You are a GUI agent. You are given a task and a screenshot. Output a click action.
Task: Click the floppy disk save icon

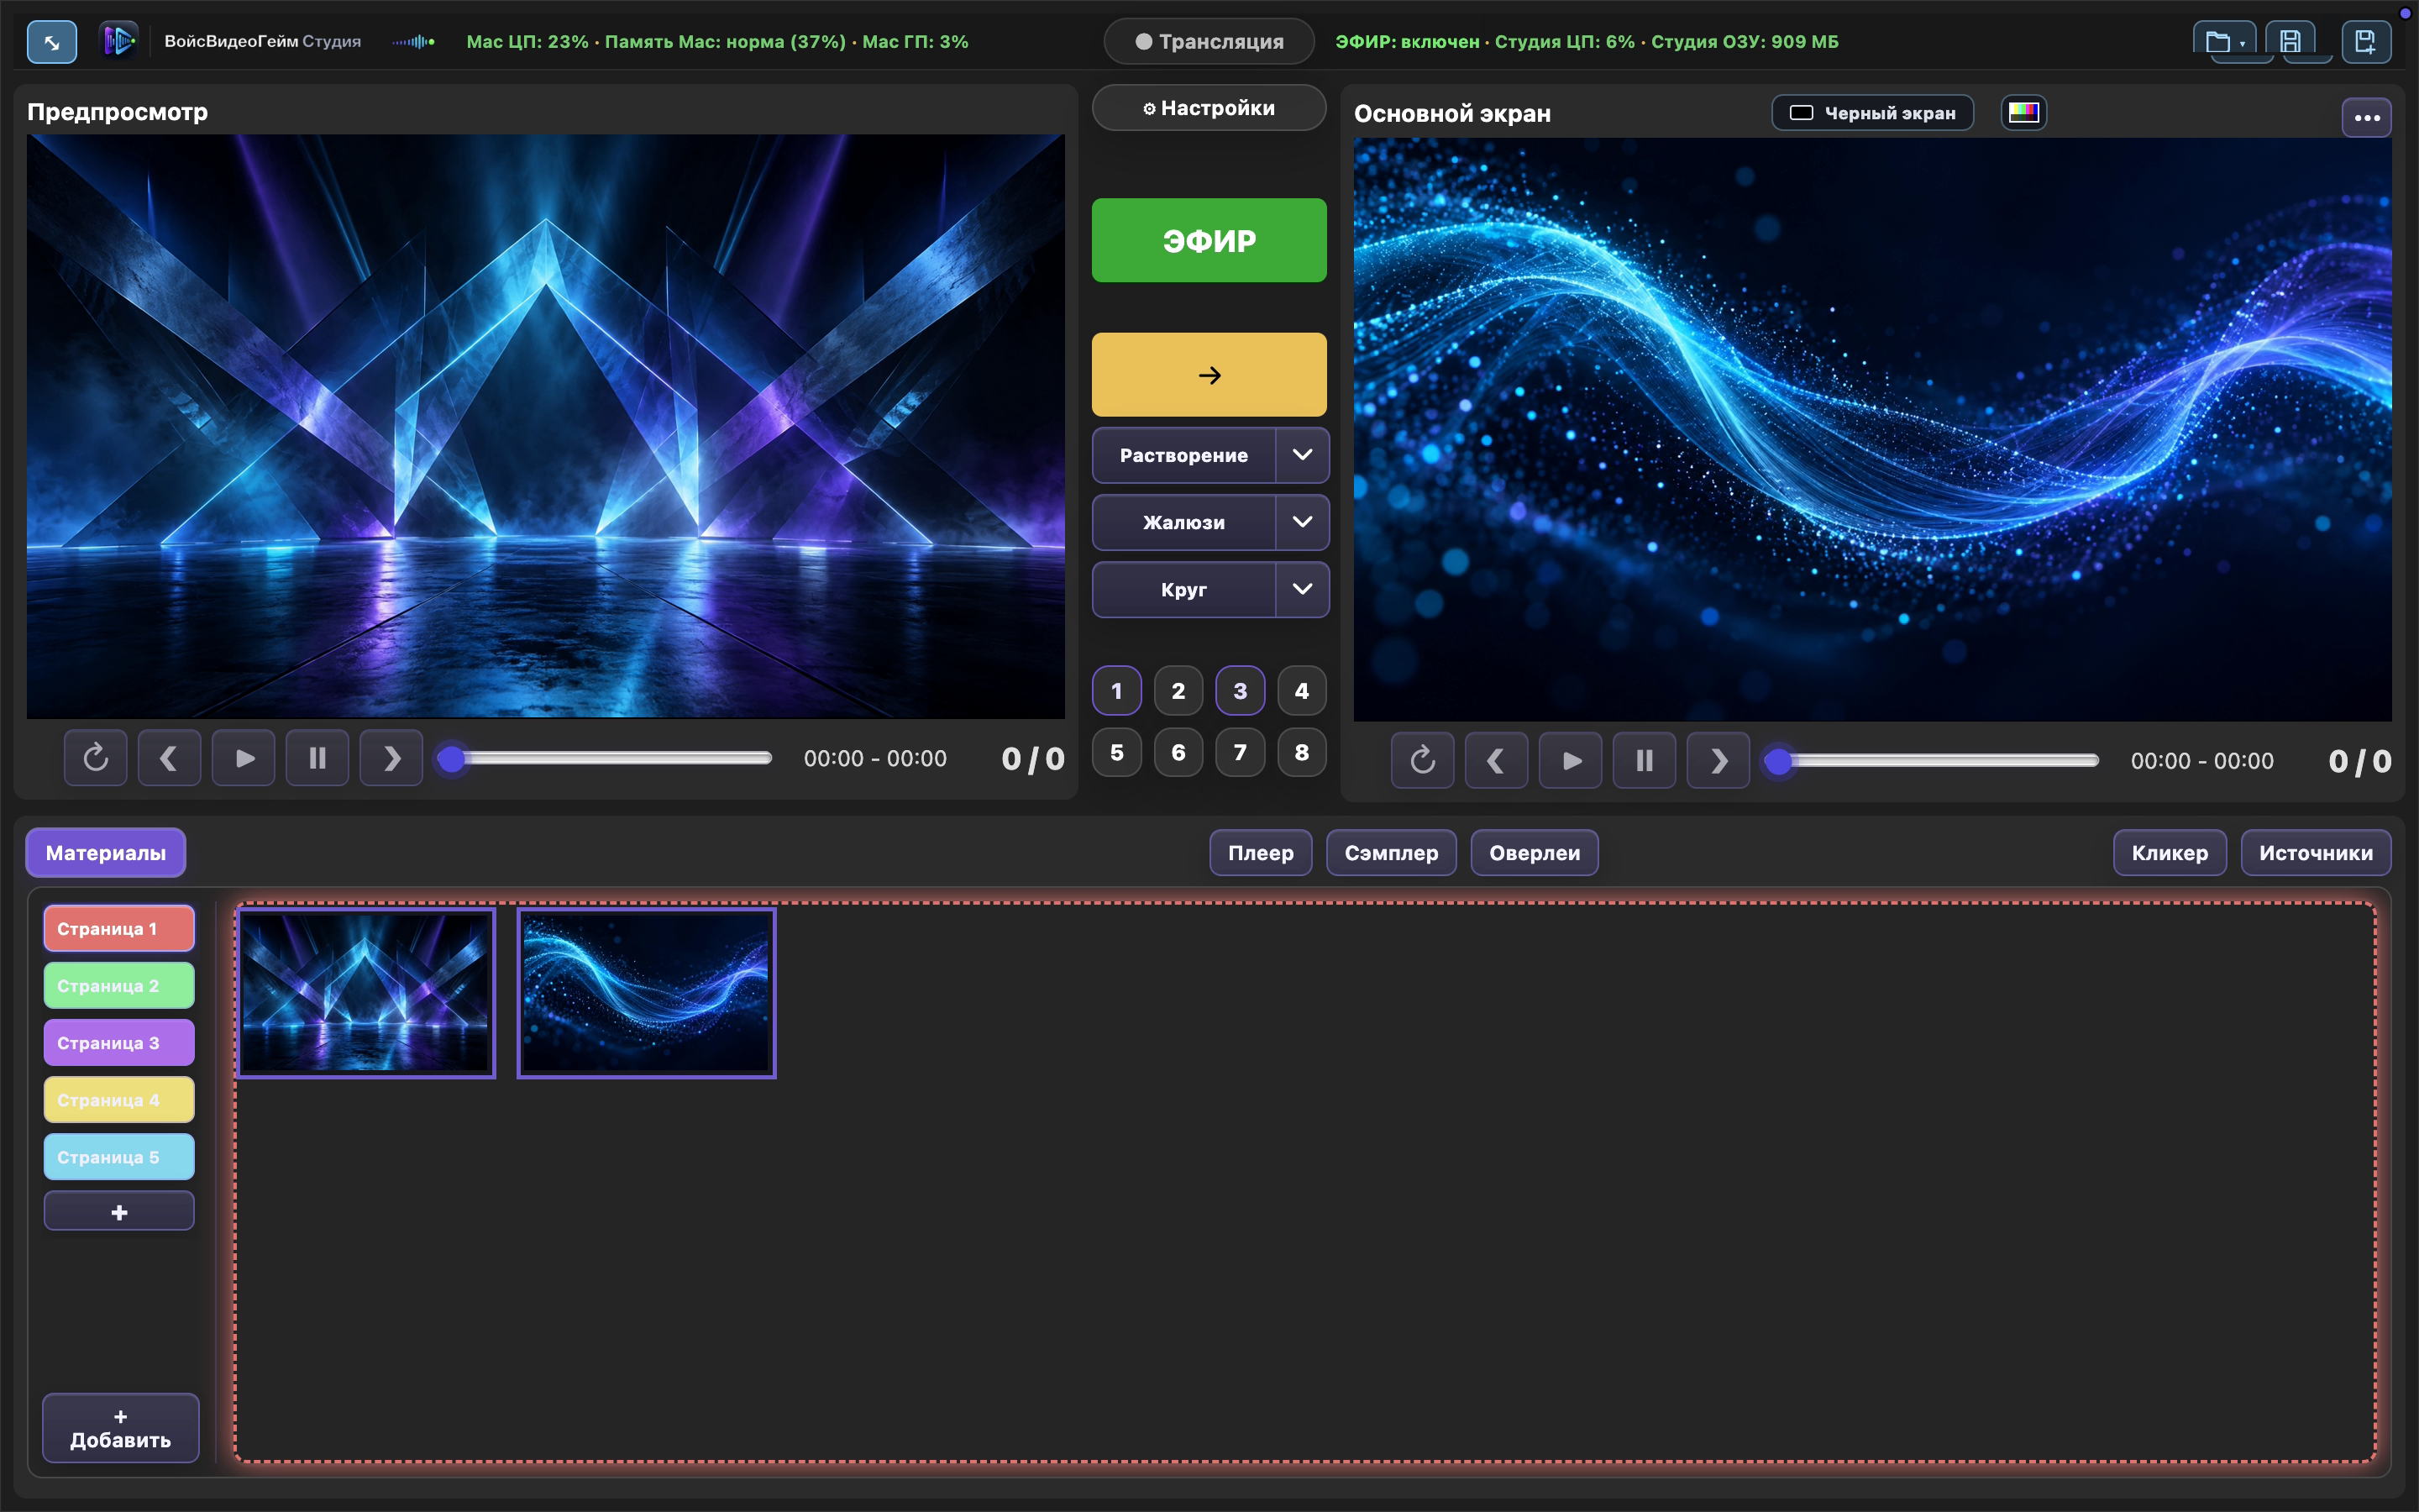click(x=2290, y=42)
